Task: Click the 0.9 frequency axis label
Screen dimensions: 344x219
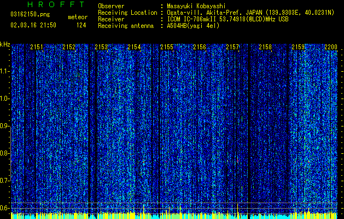Action: (4, 126)
